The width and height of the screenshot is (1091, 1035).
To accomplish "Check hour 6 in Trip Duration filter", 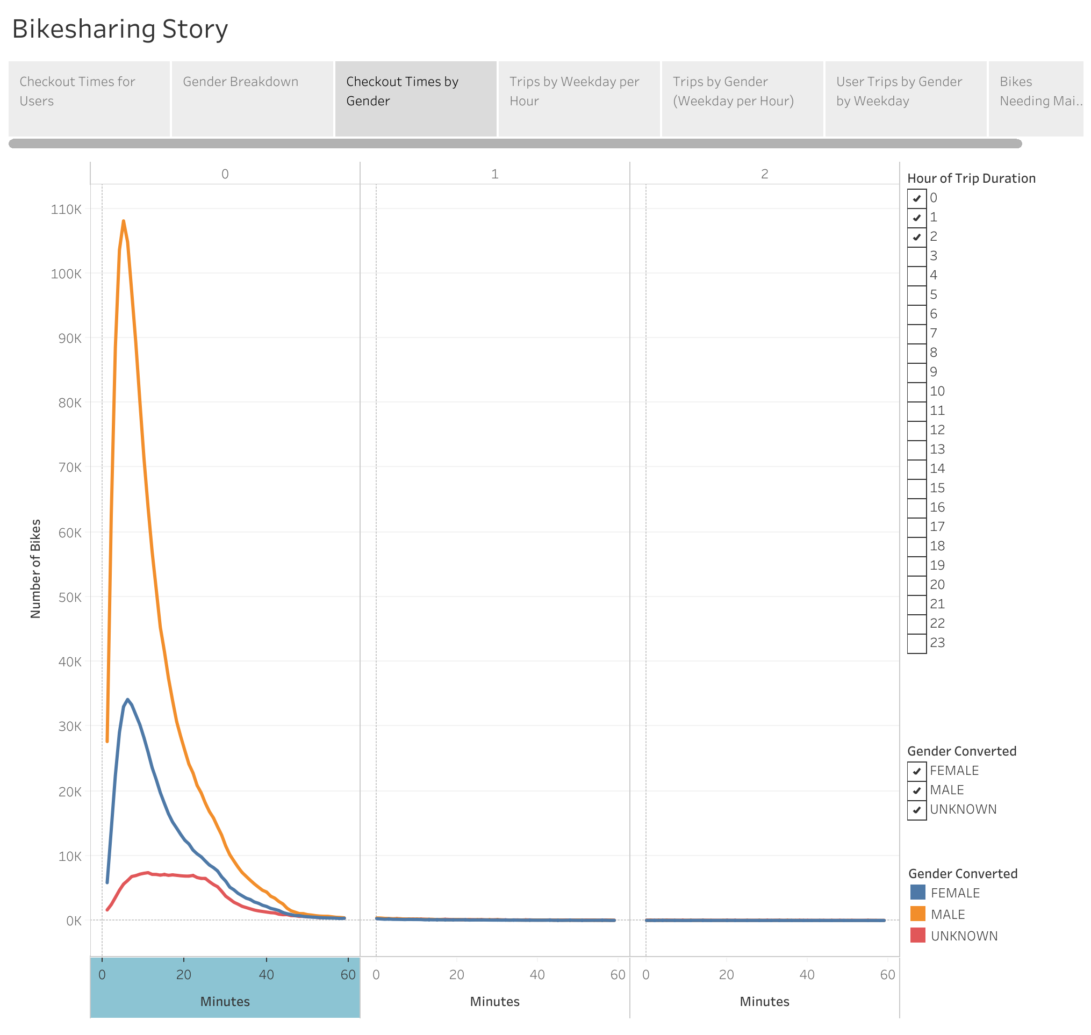I will coord(917,314).
